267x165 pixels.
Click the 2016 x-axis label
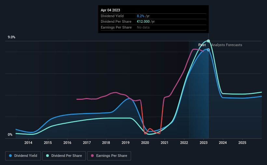(67, 143)
